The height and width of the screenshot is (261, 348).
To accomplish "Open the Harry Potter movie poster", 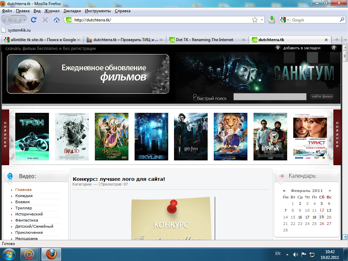I will (191, 137).
